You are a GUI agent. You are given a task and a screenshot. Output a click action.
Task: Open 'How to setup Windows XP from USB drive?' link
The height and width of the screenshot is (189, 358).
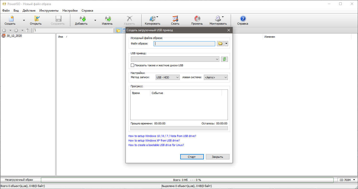point(154,140)
